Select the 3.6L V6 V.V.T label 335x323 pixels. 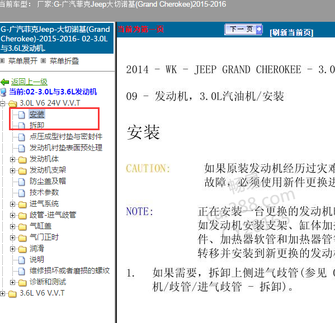click(x=42, y=293)
